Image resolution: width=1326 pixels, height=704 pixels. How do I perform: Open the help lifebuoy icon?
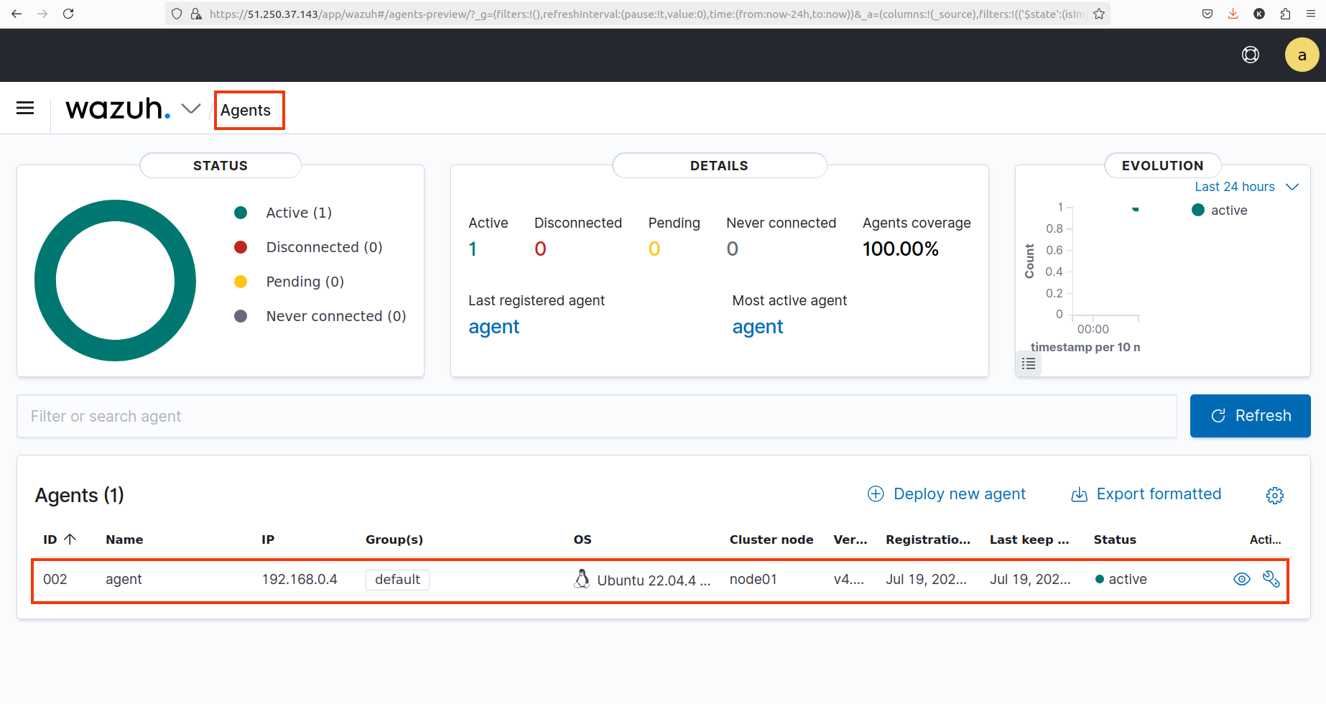coord(1251,55)
